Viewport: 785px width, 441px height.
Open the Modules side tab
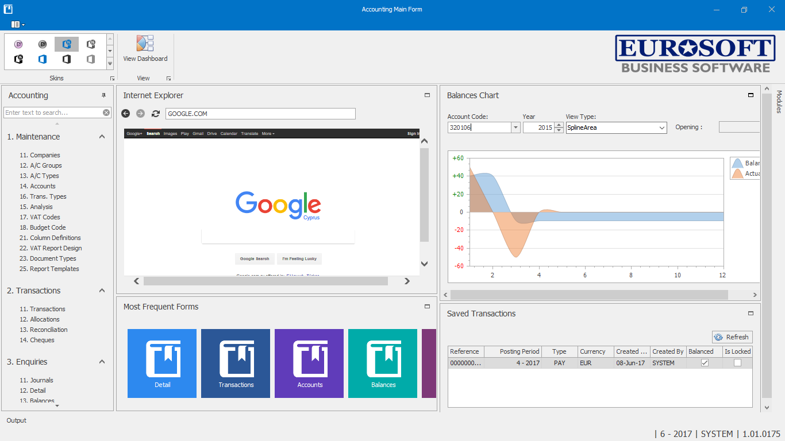pyautogui.click(x=779, y=102)
